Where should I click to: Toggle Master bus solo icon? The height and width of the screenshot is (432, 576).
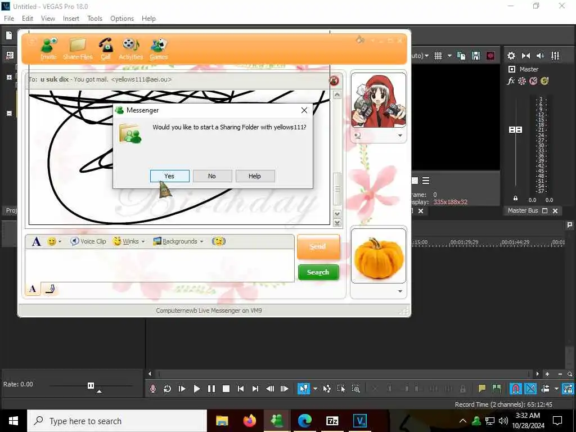(x=544, y=81)
